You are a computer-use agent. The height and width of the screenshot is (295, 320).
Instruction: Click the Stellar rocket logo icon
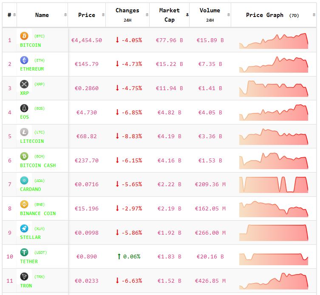(x=24, y=229)
